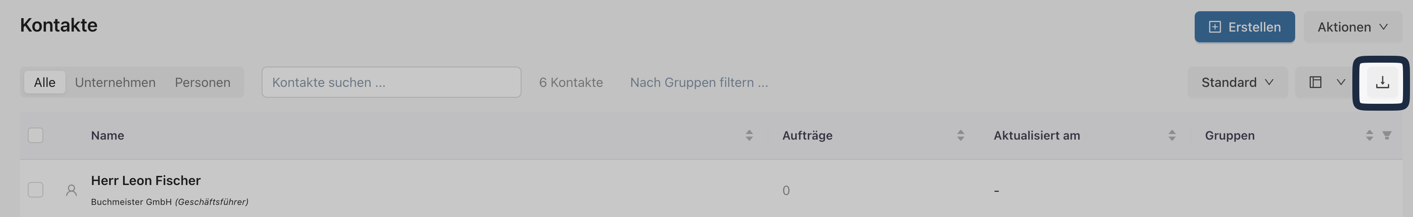Switch to the Personen tab
Image resolution: width=1413 pixels, height=217 pixels.
pyautogui.click(x=202, y=82)
